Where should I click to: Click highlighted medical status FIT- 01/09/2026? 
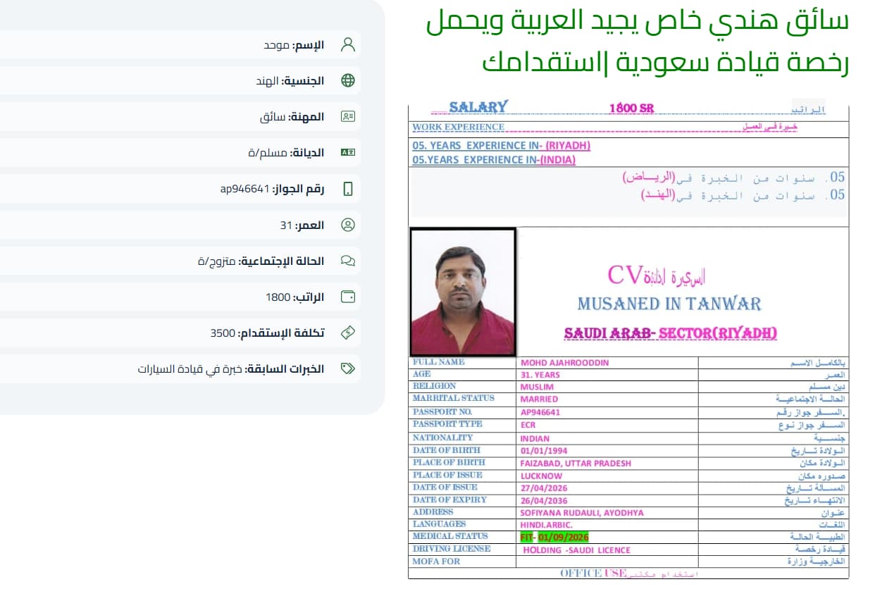coord(554,537)
